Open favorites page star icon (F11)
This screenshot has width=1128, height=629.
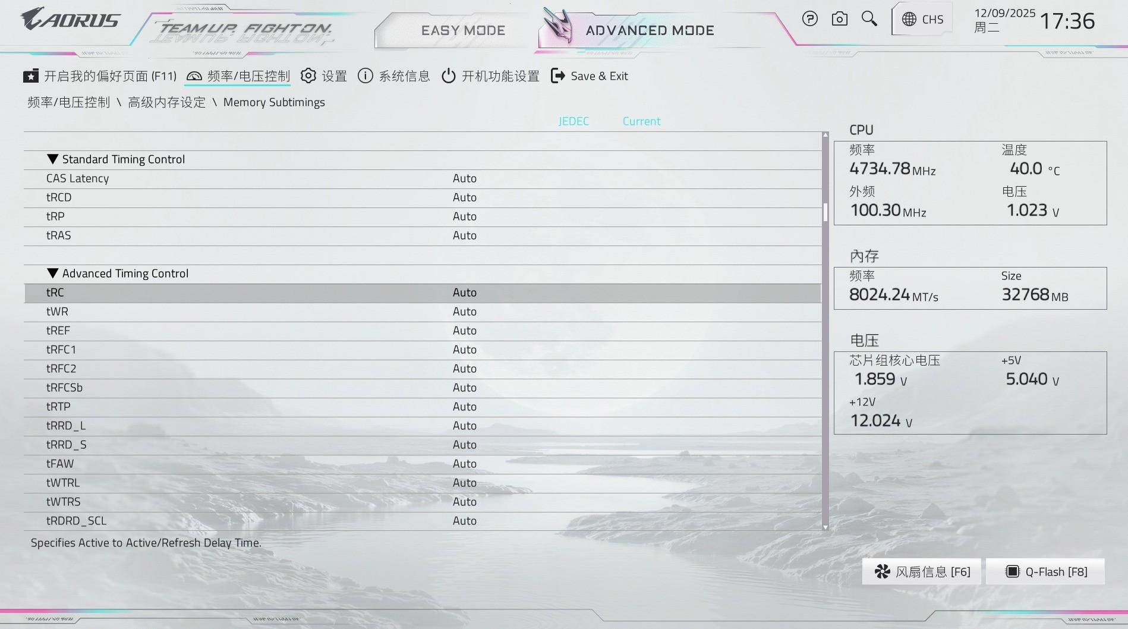(31, 76)
